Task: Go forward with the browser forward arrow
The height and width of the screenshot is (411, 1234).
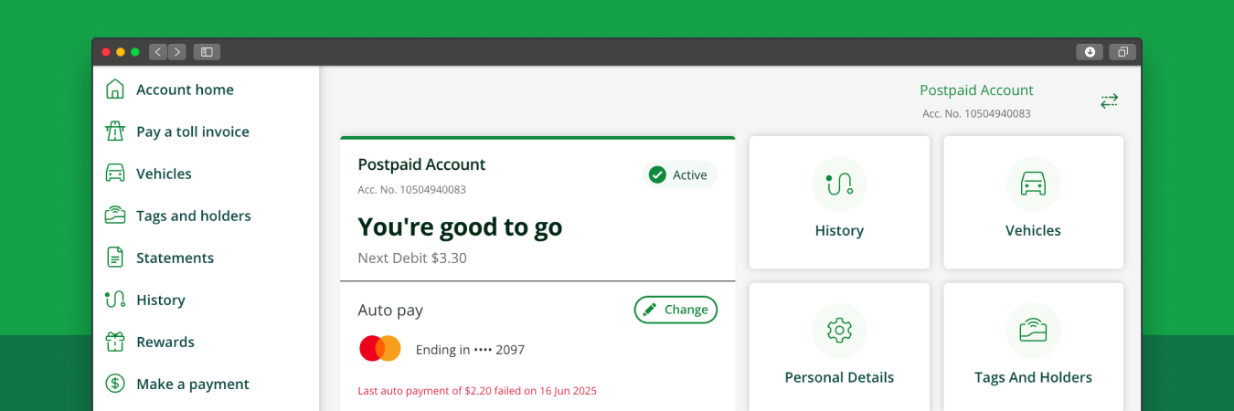Action: coord(177,52)
